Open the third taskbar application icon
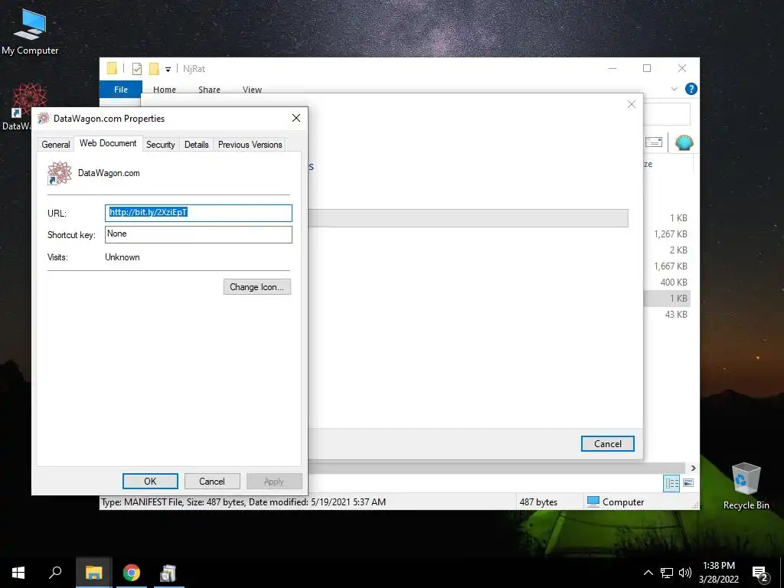This screenshot has width=784, height=588. (x=168, y=573)
